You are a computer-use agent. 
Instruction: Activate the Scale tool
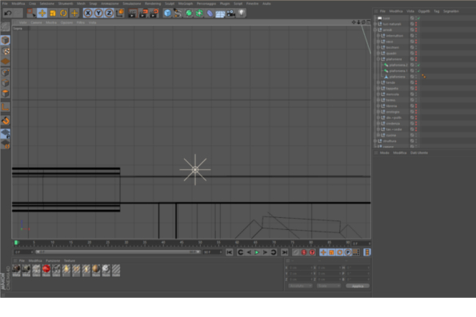pyautogui.click(x=53, y=13)
